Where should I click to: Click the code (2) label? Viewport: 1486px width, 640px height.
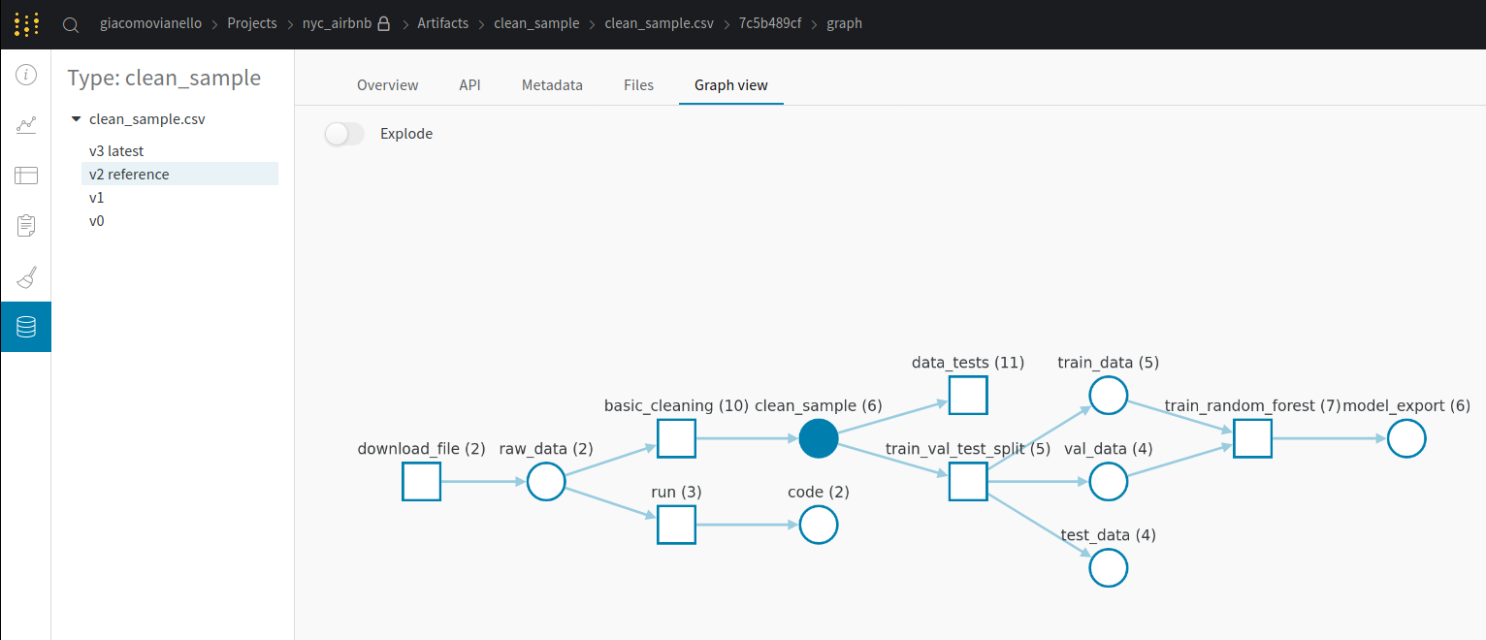[819, 492]
